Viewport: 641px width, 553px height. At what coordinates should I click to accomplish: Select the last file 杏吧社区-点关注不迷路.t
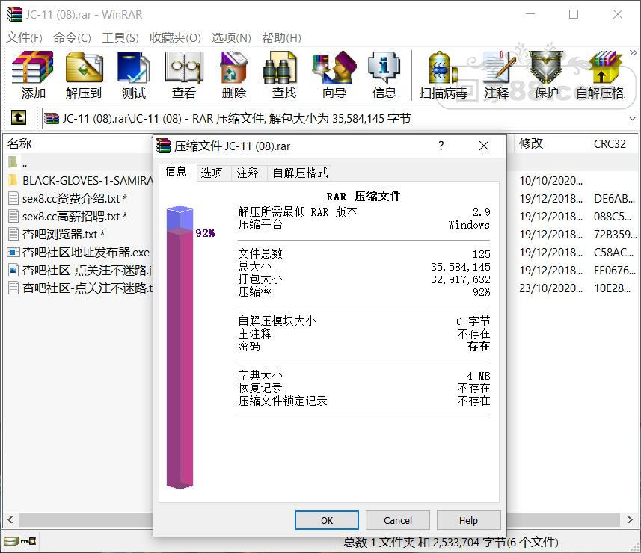pyautogui.click(x=87, y=288)
